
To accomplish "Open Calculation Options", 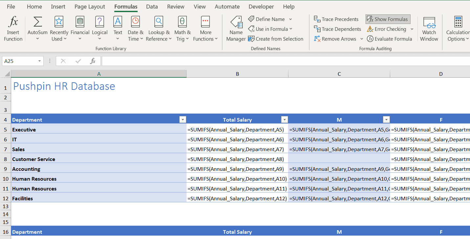I will [458, 29].
